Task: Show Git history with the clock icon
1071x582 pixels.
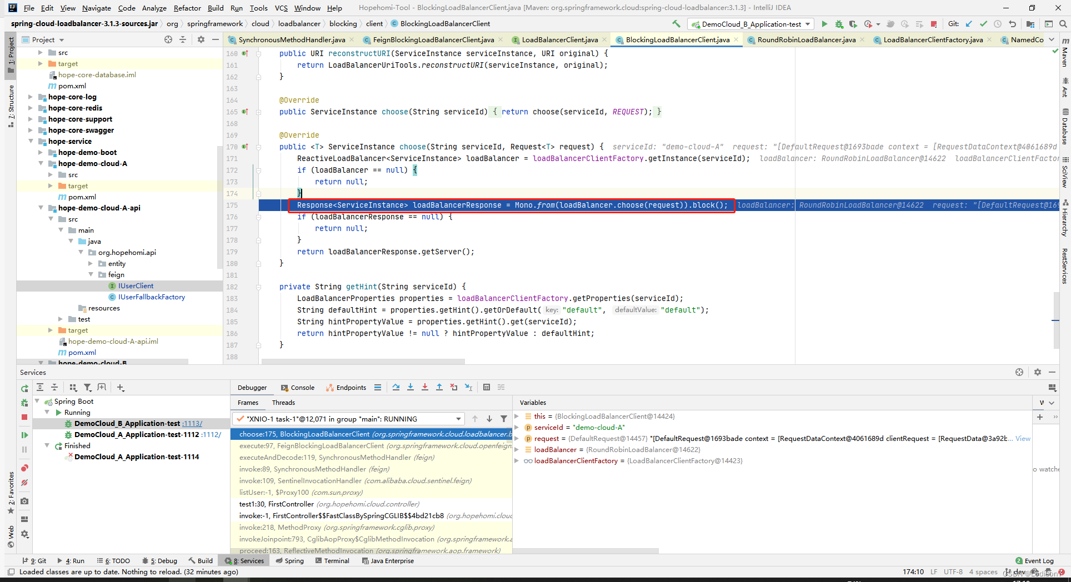Action: (x=998, y=24)
